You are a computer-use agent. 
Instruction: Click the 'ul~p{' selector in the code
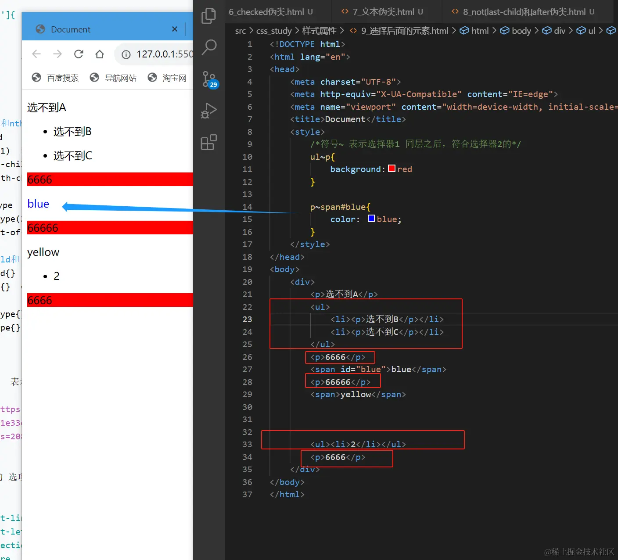click(323, 157)
